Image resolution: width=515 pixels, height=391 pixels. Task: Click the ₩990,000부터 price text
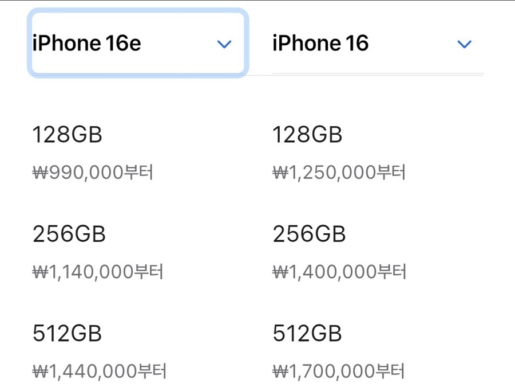point(93,172)
